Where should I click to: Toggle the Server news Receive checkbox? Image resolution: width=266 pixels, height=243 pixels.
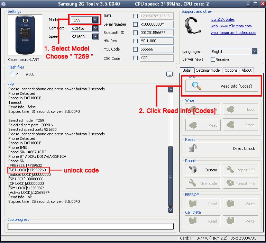[x=212, y=60]
